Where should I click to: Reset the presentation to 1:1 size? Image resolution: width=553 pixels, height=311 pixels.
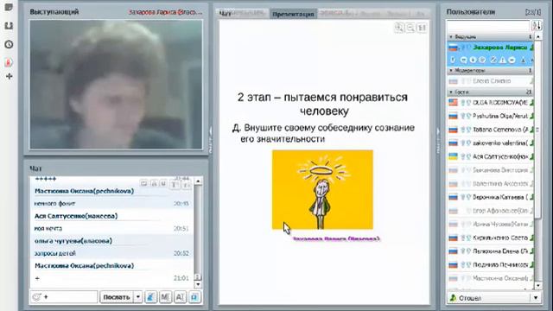pos(422,28)
